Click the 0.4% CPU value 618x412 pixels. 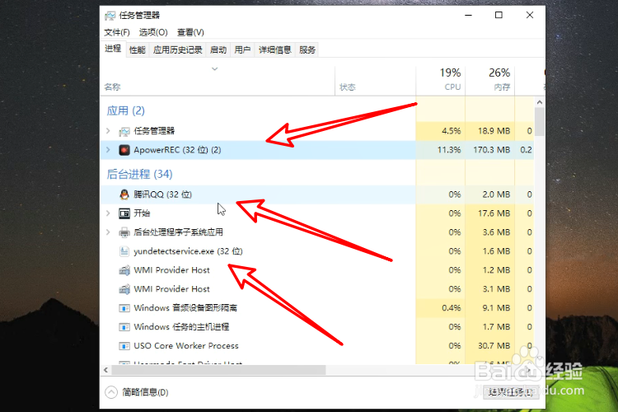pyautogui.click(x=452, y=308)
